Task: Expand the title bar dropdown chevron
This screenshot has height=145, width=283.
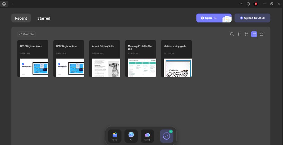Action: pos(241,4)
